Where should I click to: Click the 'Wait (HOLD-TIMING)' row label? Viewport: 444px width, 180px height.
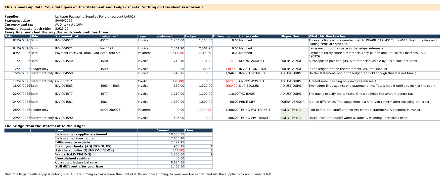click(x=73, y=154)
